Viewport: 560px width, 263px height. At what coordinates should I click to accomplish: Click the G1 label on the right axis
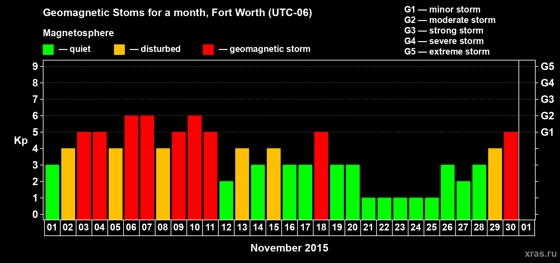(x=547, y=132)
